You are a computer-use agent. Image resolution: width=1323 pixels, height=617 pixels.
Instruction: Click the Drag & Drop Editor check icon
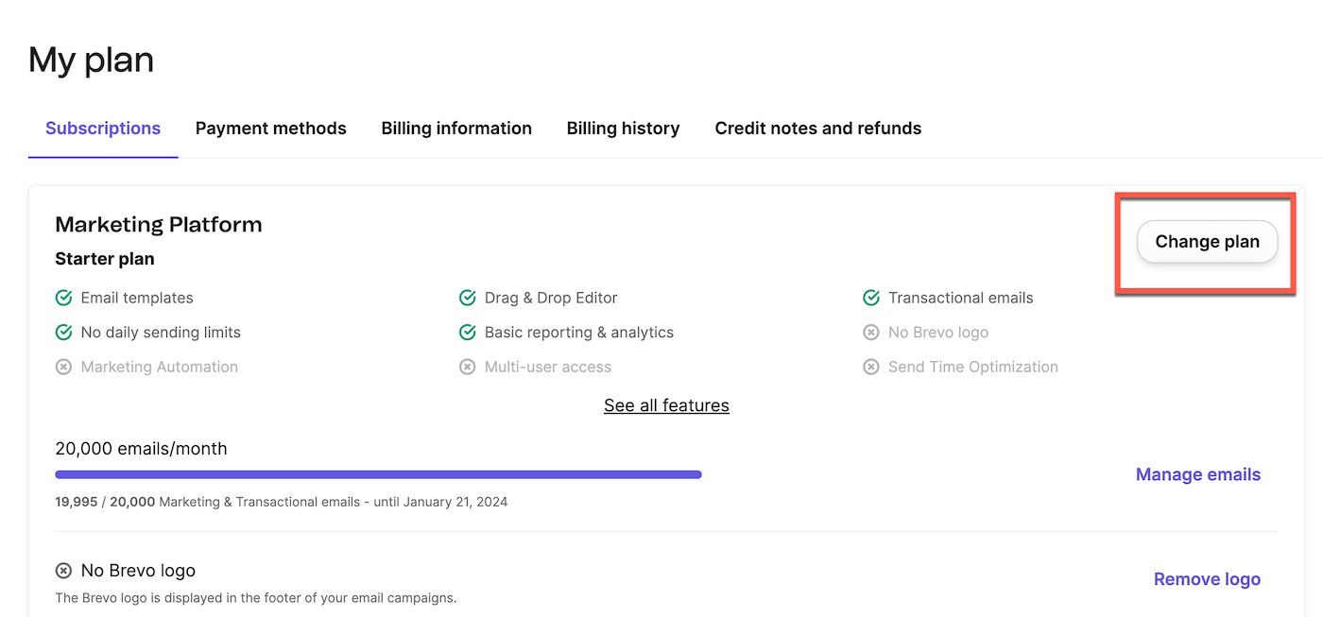[467, 299]
